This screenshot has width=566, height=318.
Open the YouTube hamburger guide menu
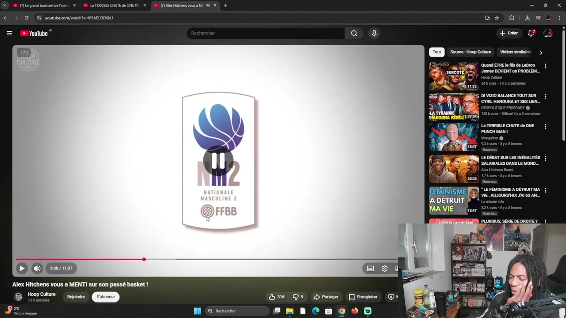click(9, 33)
